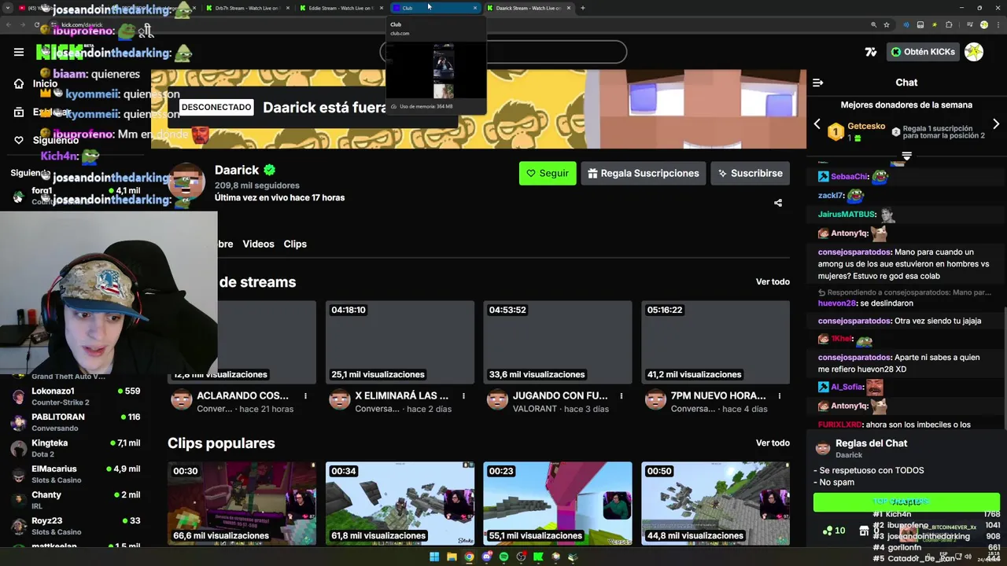
Task: Open Spotify from the taskbar
Action: coord(503,557)
